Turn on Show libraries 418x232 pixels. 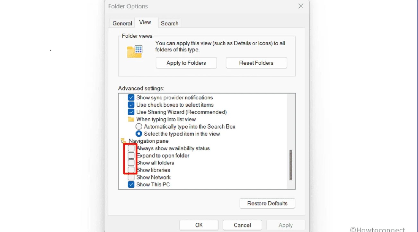click(131, 170)
